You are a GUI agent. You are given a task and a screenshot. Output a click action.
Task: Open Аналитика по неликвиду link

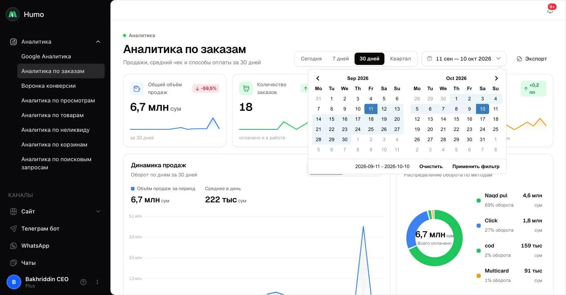pos(61,130)
